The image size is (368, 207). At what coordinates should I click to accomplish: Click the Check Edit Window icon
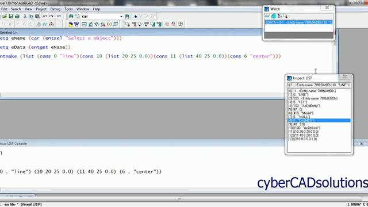click(x=140, y=24)
